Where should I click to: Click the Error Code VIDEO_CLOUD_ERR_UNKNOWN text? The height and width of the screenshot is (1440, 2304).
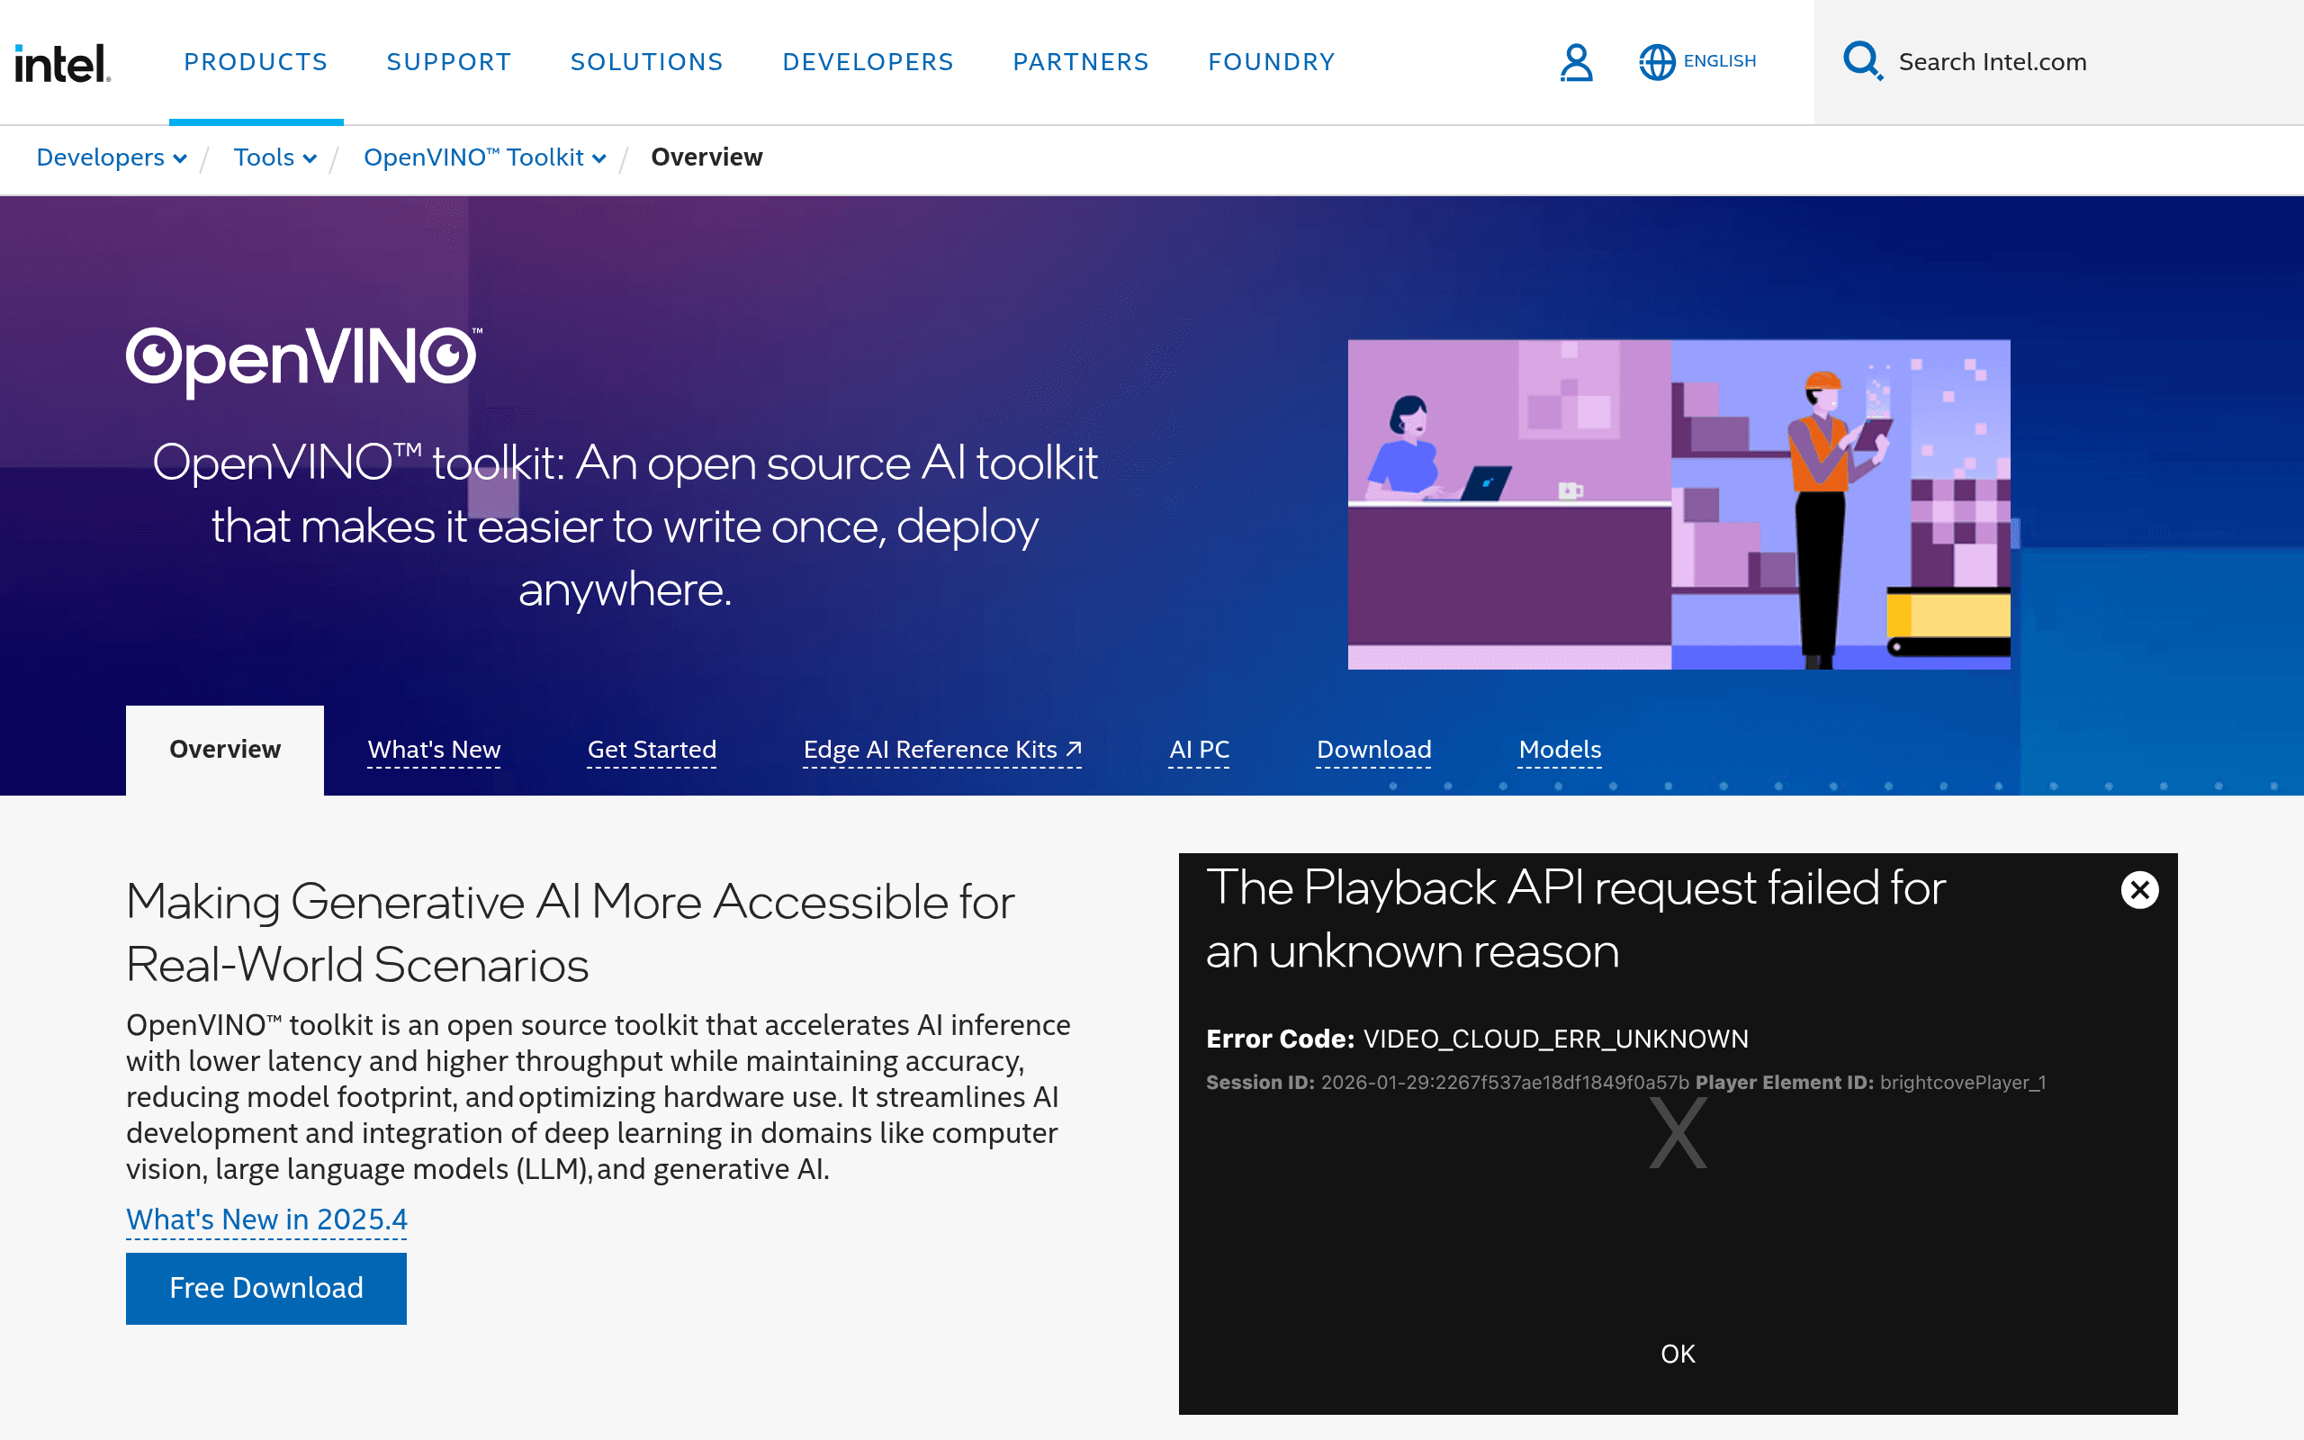(1477, 1038)
